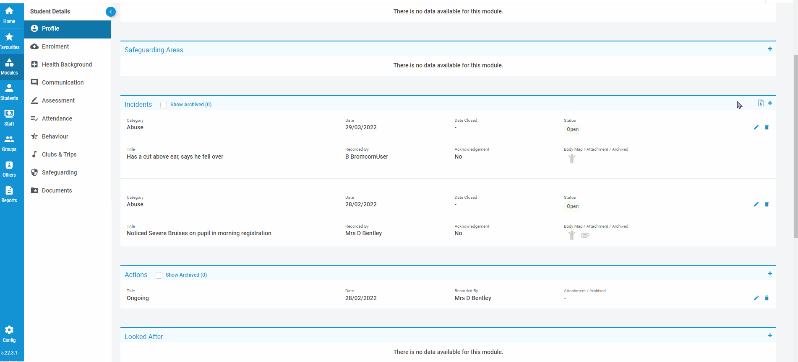Open the Communication menu item
798x362 pixels.
pyautogui.click(x=68, y=82)
